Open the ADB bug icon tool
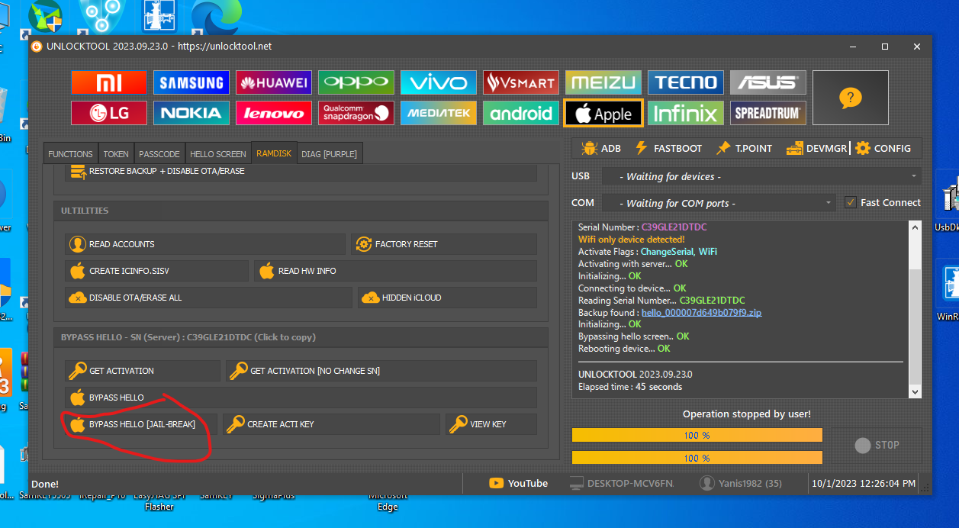The width and height of the screenshot is (959, 528). [601, 148]
